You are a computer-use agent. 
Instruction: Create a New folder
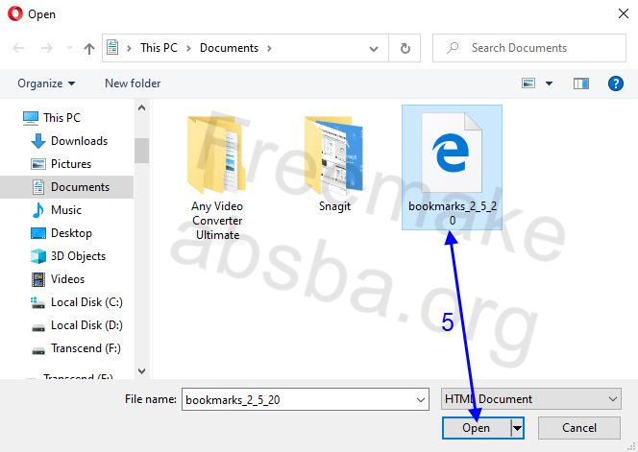(x=133, y=83)
